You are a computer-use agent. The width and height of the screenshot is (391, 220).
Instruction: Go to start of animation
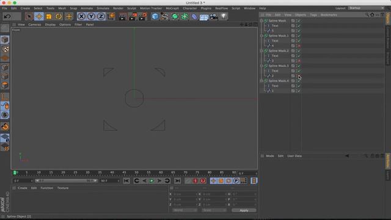point(126,181)
